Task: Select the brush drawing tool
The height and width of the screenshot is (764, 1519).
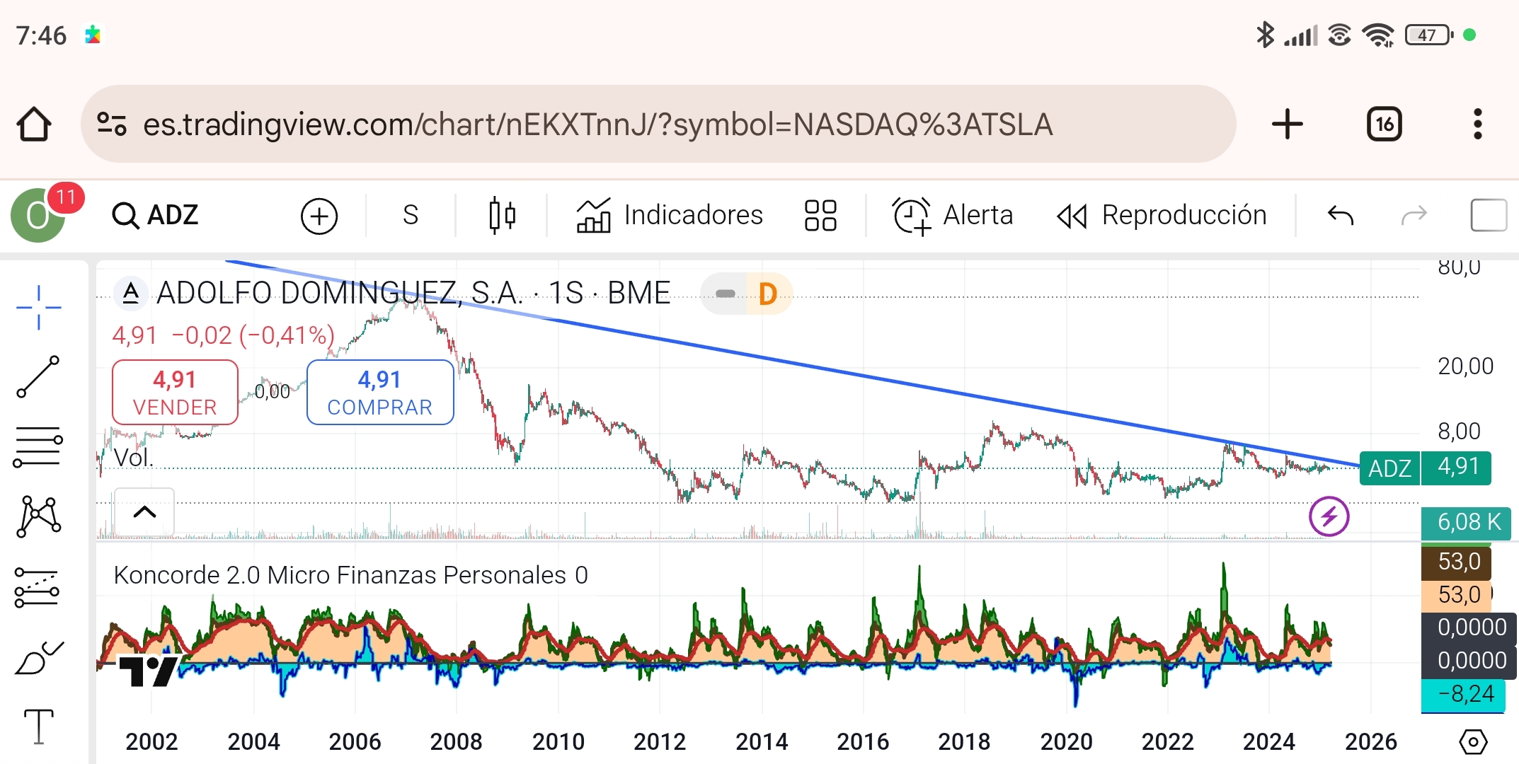Action: click(38, 657)
